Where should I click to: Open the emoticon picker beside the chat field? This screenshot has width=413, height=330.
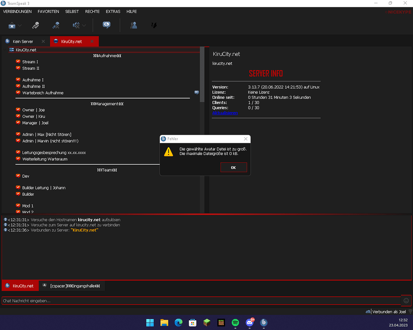pyautogui.click(x=406, y=301)
